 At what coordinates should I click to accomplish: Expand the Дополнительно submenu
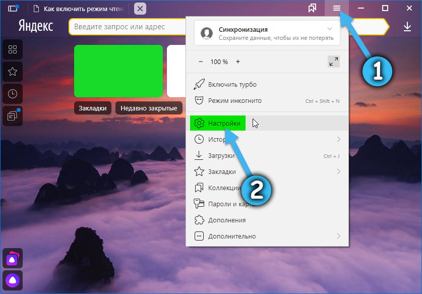click(338, 236)
